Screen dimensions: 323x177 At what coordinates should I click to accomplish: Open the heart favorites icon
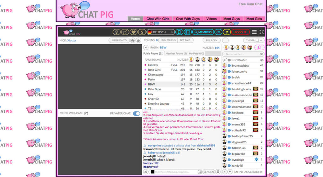point(133,32)
